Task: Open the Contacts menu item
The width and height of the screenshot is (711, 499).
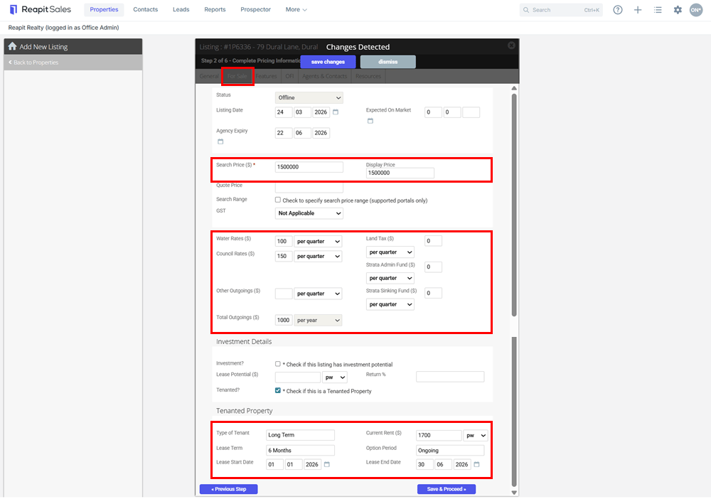Action: (x=146, y=9)
